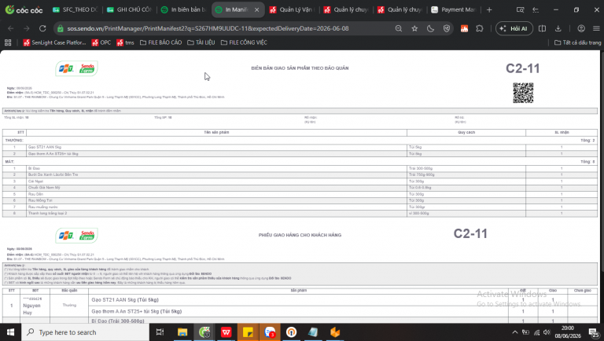Click the Tên sản phẩm column header
The width and height of the screenshot is (604, 341).
pos(216,133)
